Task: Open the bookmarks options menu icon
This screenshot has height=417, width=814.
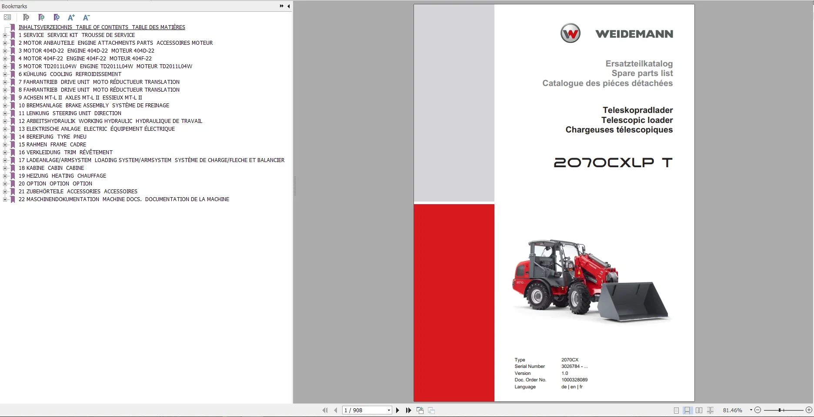Action: point(7,17)
